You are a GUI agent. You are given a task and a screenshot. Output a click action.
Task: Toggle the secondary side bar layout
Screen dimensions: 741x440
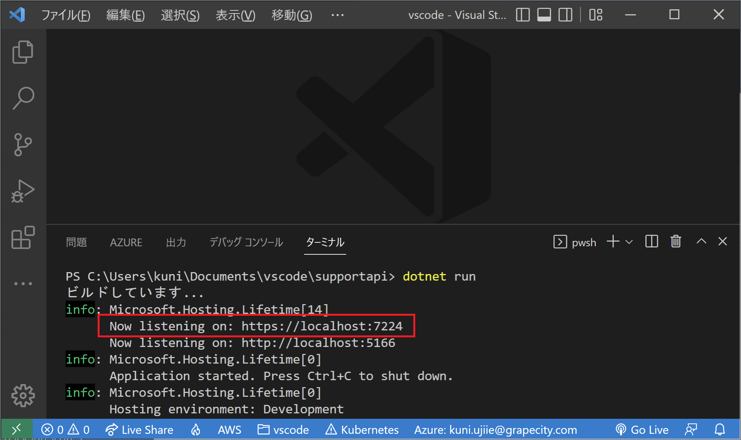click(565, 15)
